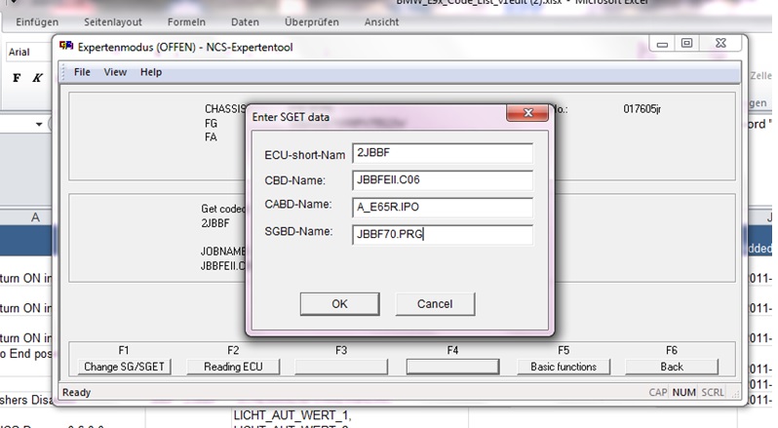
Task: Click the Bold (F) formatting icon
Action: coord(17,78)
